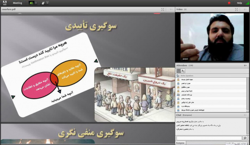Check the green connection status indicator

pos(247,3)
